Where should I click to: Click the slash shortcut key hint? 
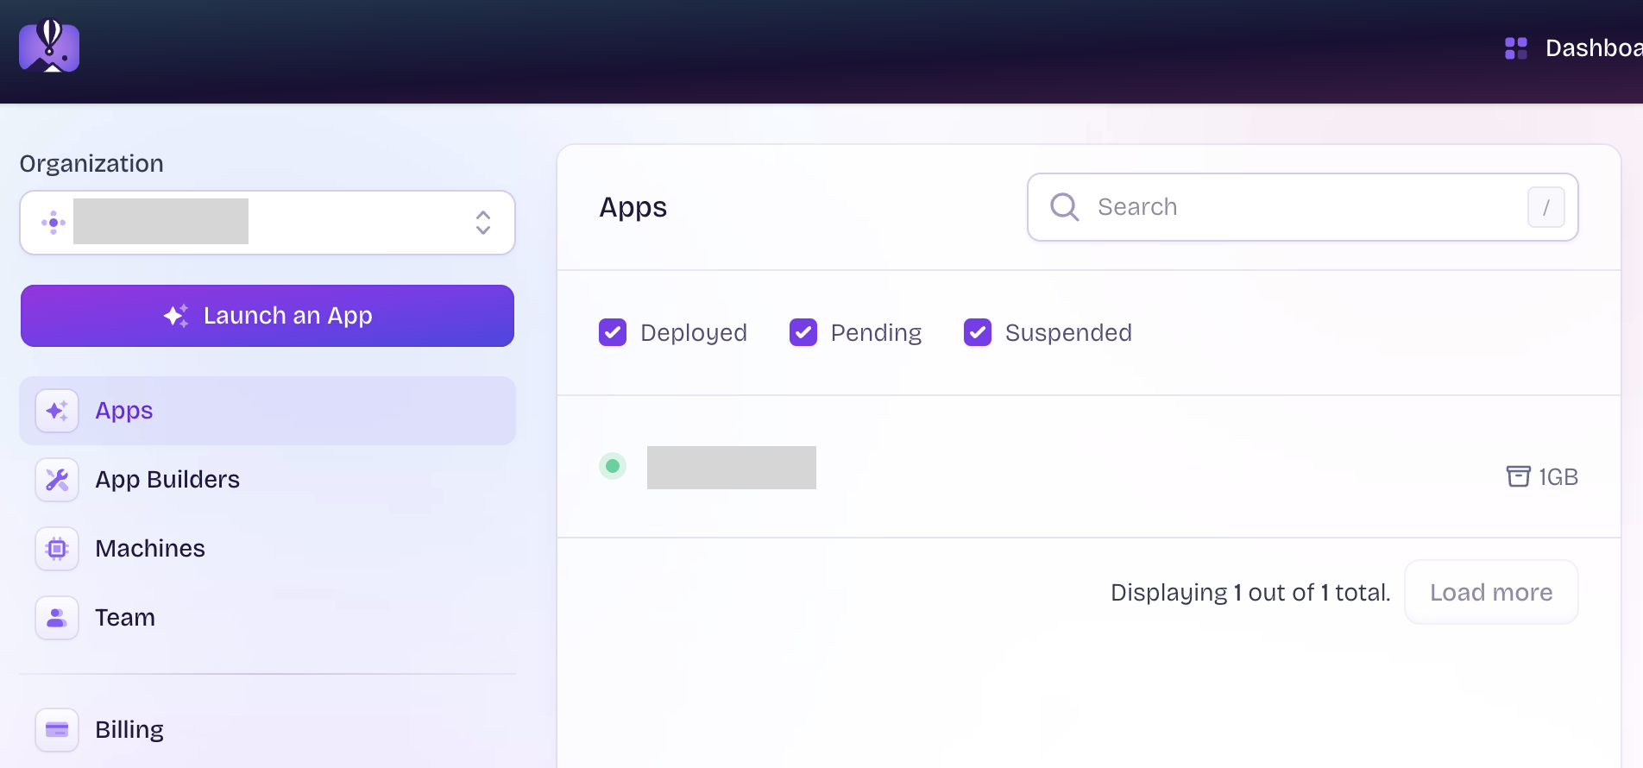coord(1546,207)
